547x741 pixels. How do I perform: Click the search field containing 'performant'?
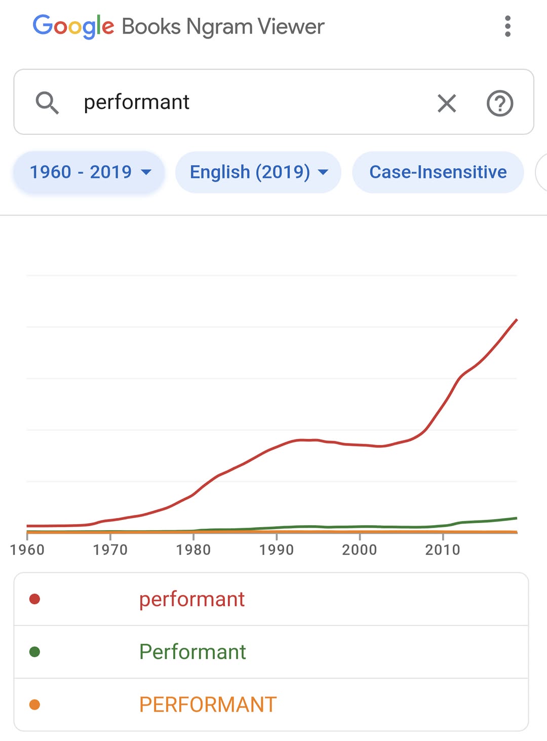tap(253, 102)
